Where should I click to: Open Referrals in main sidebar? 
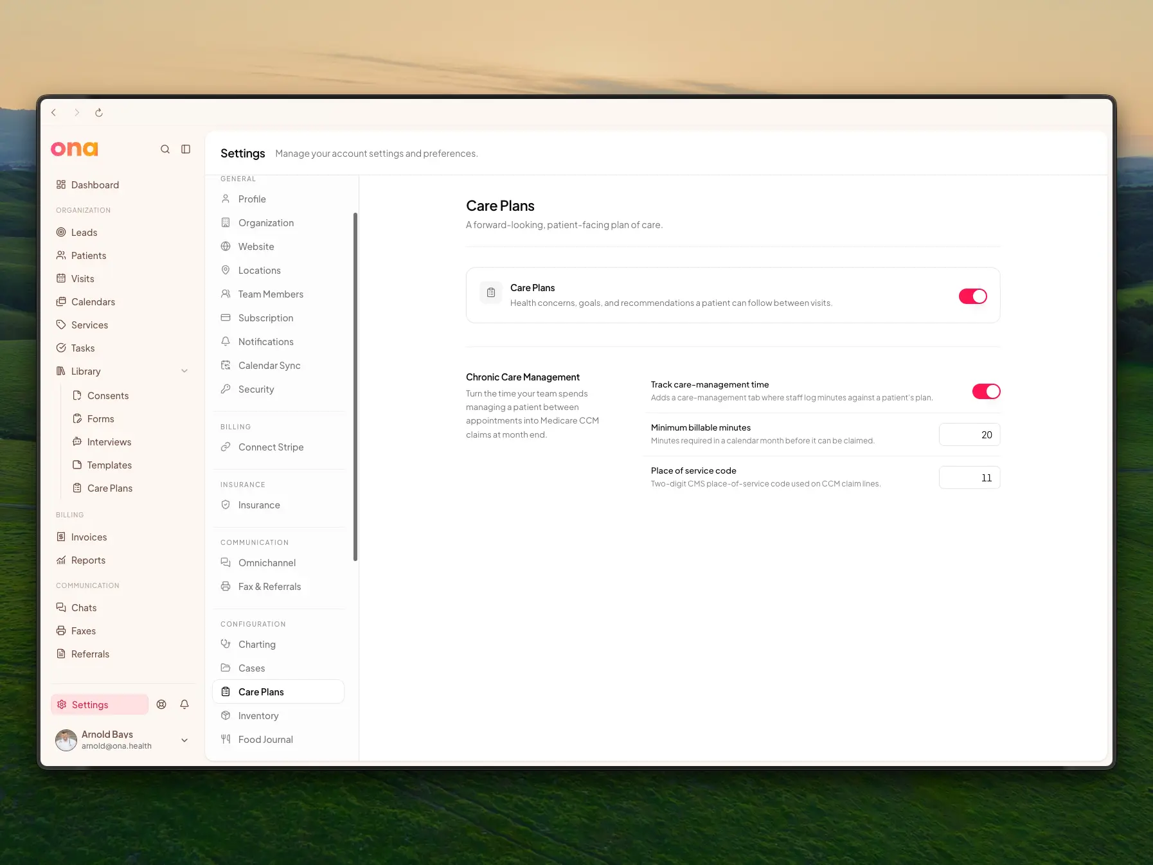[x=122, y=654]
